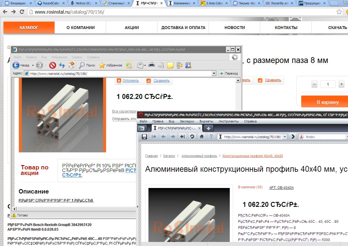The width and height of the screenshot is (348, 246).
Task: Switch to the Продукция tab
Action: pos(312,3)
